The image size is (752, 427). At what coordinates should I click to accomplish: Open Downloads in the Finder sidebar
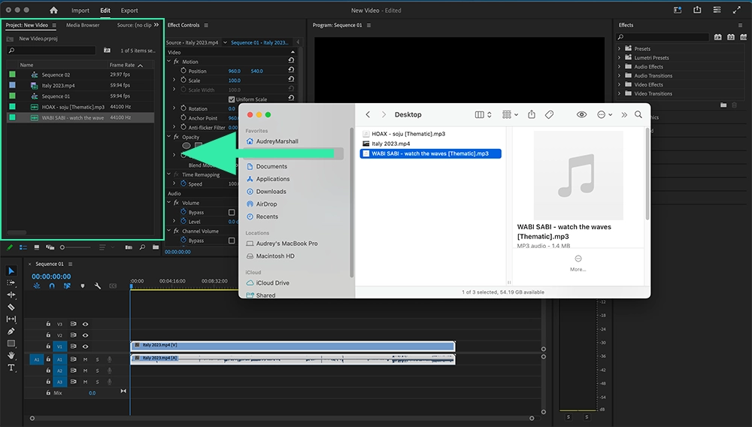[271, 191]
